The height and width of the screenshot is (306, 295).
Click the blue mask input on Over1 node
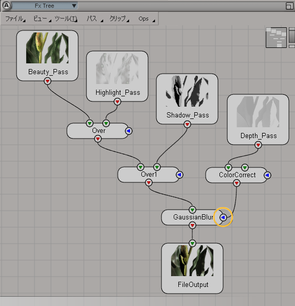tap(179, 175)
